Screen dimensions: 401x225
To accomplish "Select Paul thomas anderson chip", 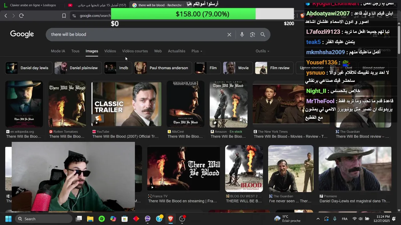I will pos(163,68).
